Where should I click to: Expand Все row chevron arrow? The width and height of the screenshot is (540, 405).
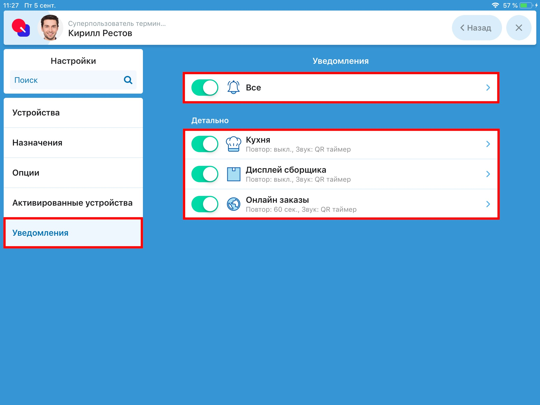click(x=488, y=88)
